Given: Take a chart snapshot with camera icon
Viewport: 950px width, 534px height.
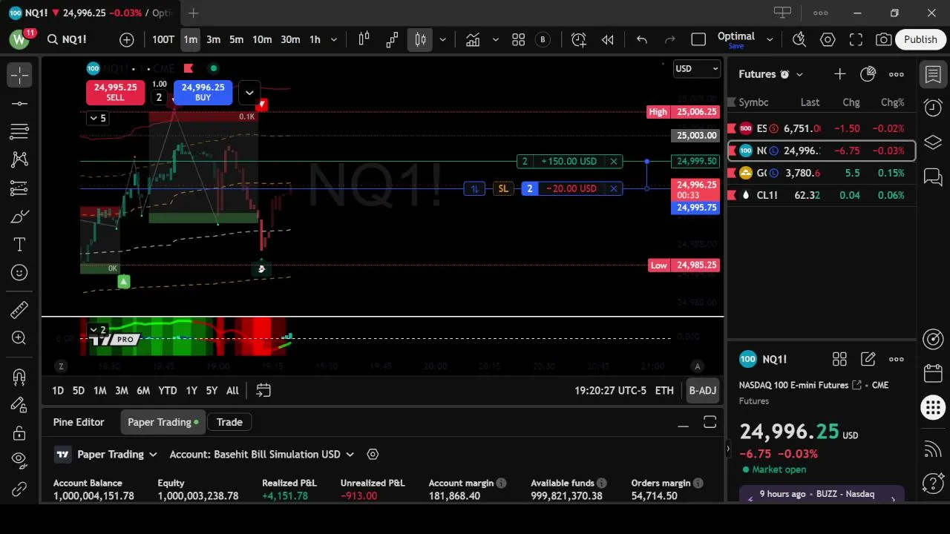Looking at the screenshot, I should pos(883,39).
